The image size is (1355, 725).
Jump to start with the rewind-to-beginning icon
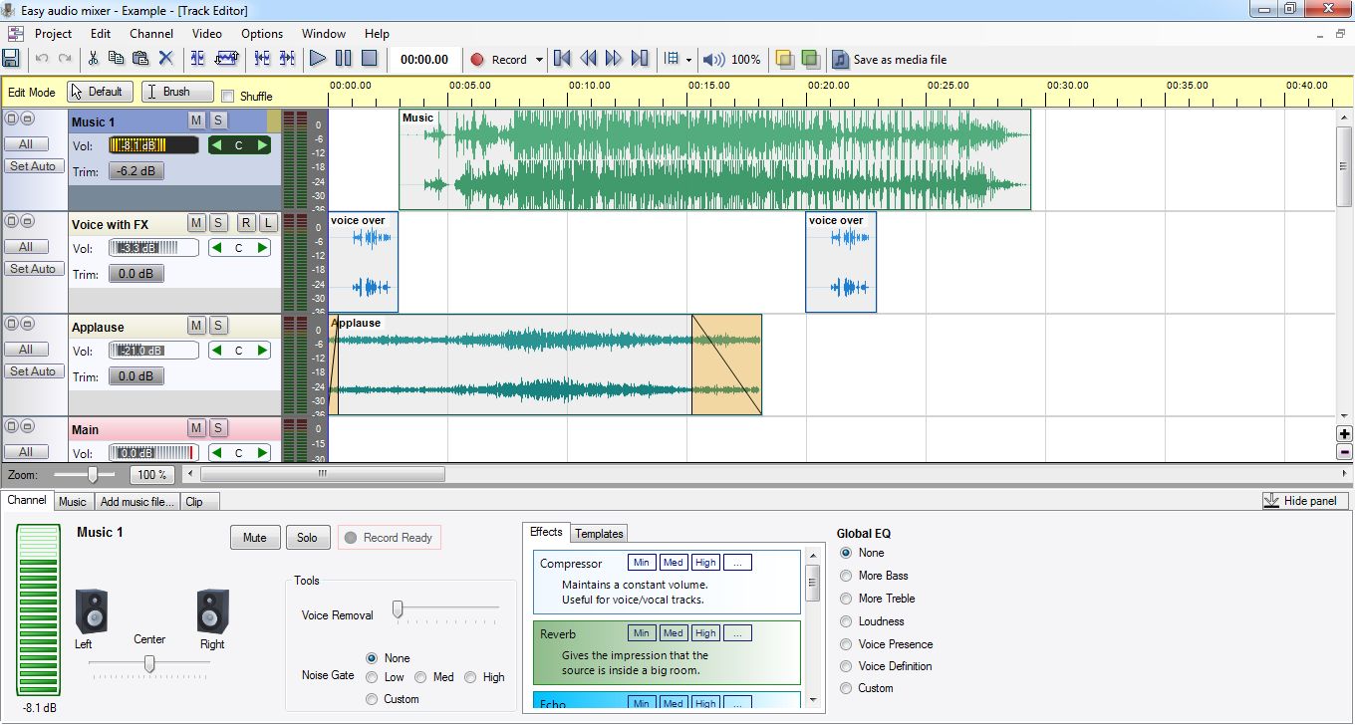562,59
